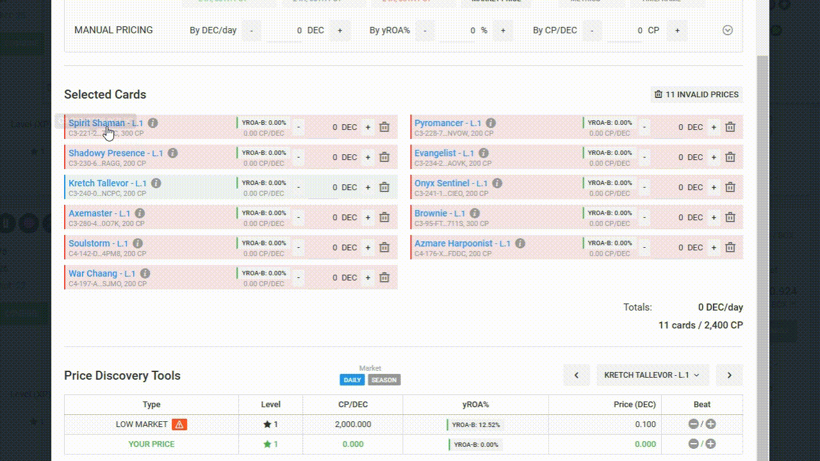
Task: Open the Evangelist - L.1 link
Action: pyautogui.click(x=444, y=153)
